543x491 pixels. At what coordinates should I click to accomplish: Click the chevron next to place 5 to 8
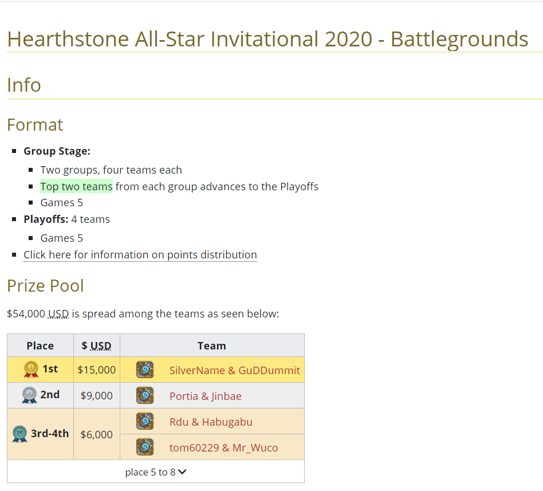pyautogui.click(x=183, y=472)
